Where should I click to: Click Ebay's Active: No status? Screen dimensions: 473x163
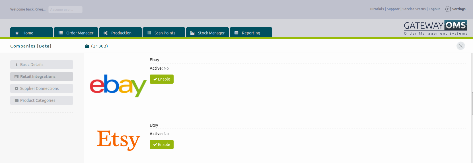click(159, 68)
